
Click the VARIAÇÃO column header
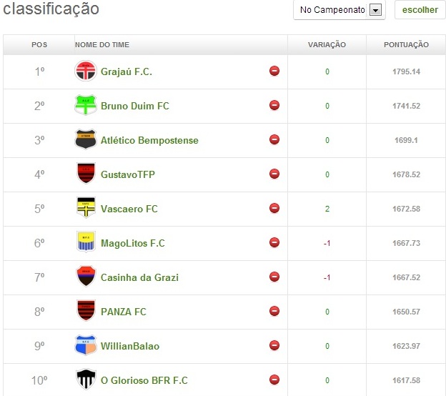(x=327, y=44)
